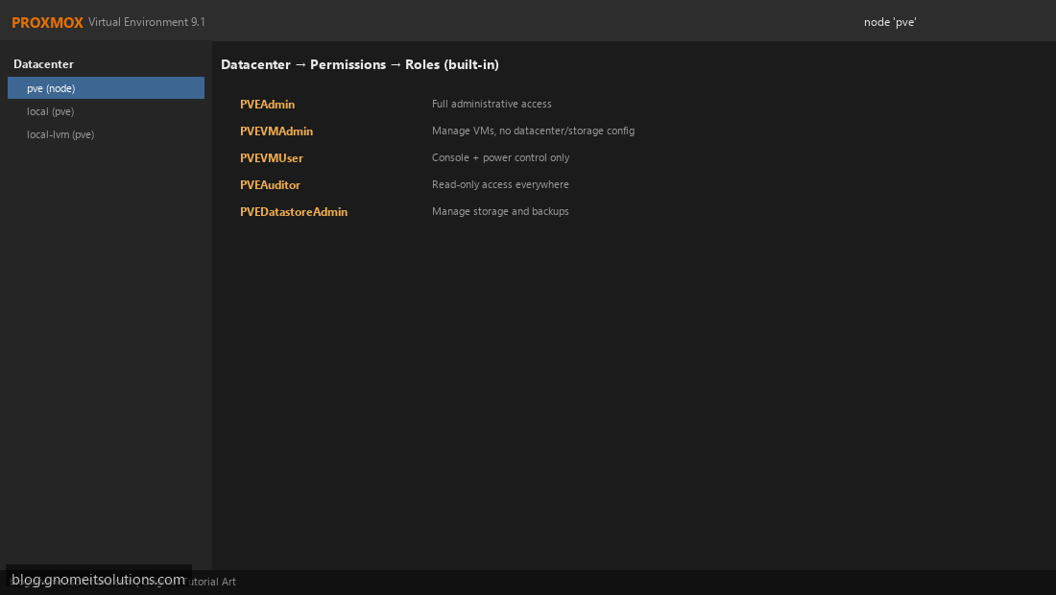Click the node 'pve' header label

[x=890, y=22]
